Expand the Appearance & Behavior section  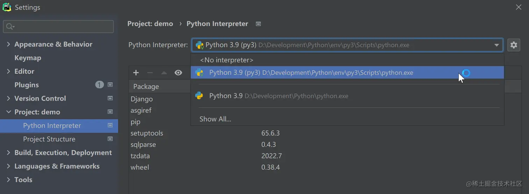pos(9,44)
